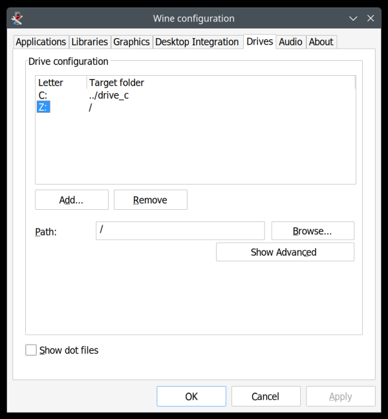The height and width of the screenshot is (419, 388).
Task: Focus the Path input field
Action: (x=180, y=231)
